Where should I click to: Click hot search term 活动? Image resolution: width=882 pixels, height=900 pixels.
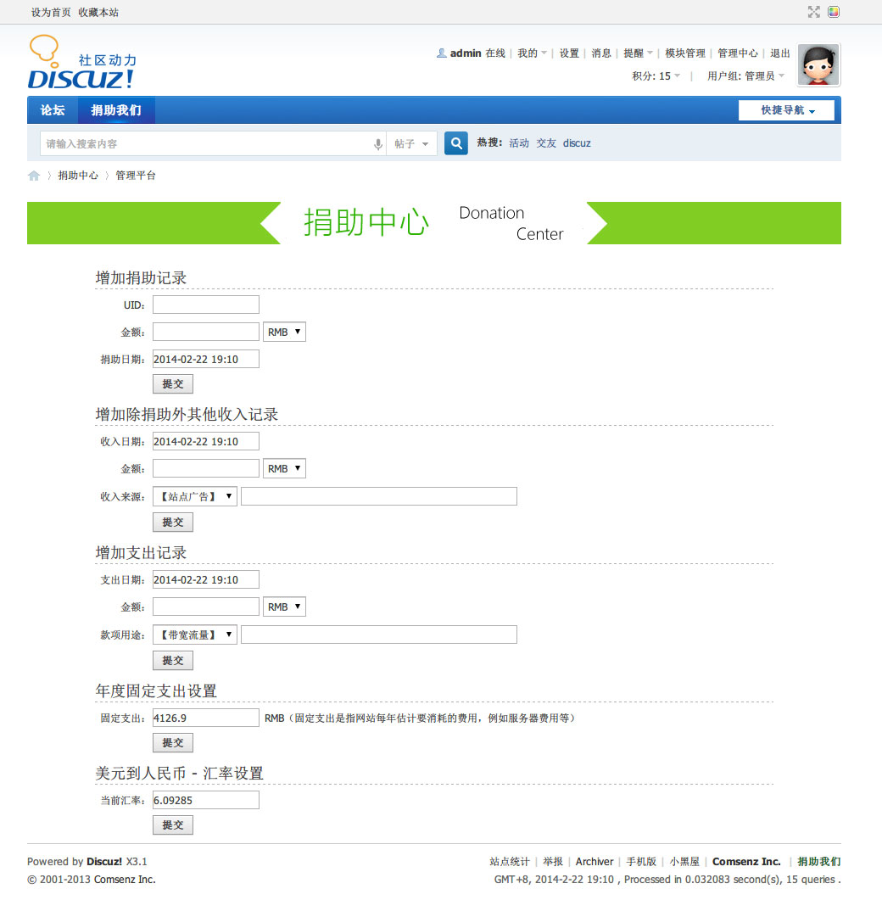[519, 143]
